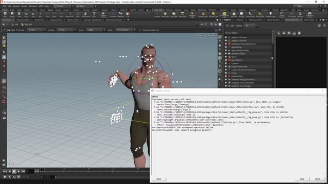Select the Capture Packed Geometry state row
Viewport: 328px width, 184px height.
click(x=248, y=70)
